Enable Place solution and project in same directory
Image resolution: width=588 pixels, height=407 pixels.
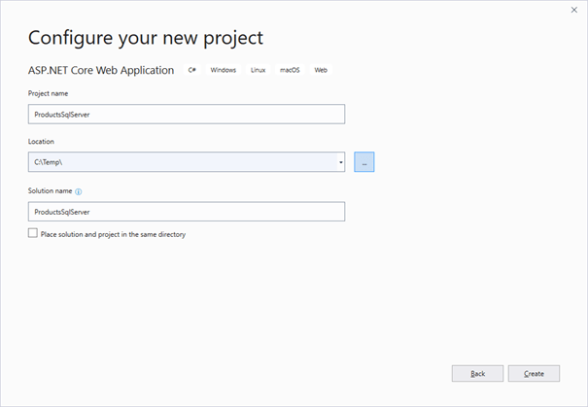(x=33, y=233)
